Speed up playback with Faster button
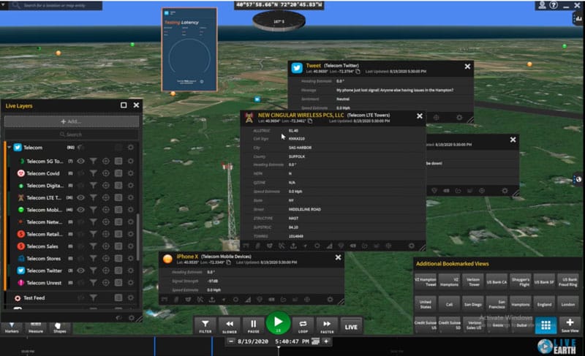 [327, 326]
